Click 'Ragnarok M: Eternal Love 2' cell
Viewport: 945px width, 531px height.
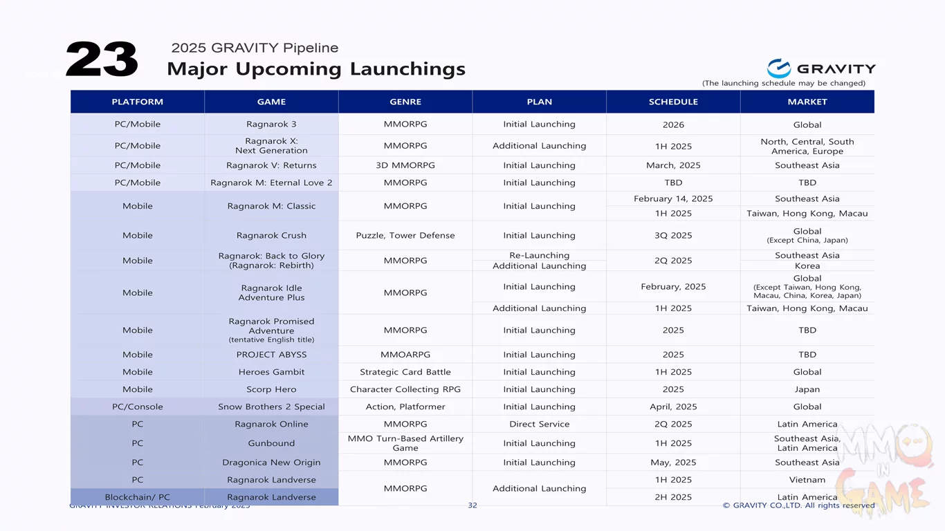[x=271, y=183]
